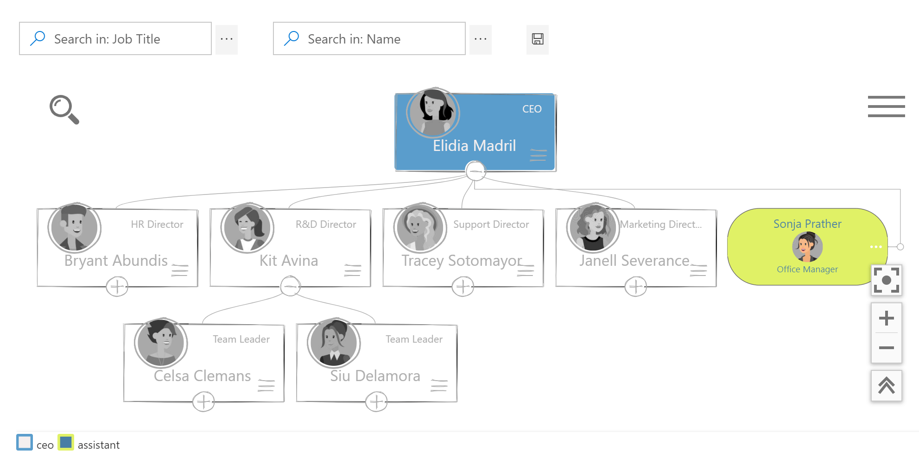The height and width of the screenshot is (470, 919).
Task: Click the save diagram icon
Action: [537, 39]
